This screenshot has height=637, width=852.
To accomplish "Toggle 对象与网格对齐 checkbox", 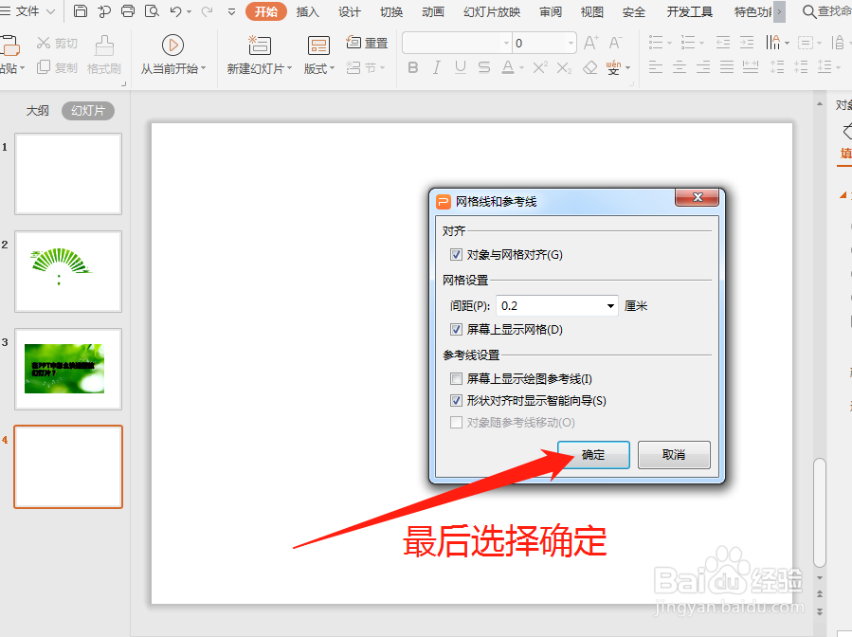I will (x=457, y=254).
